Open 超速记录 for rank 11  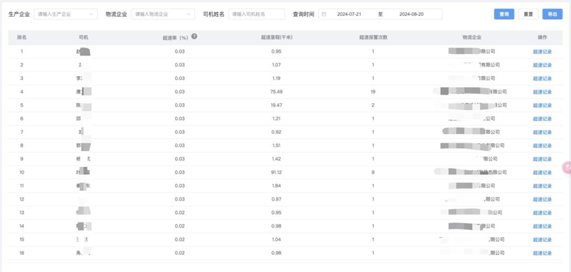[x=542, y=186]
